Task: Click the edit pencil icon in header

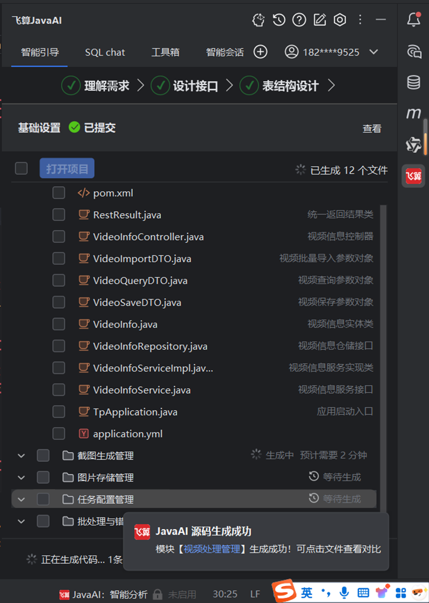Action: (x=319, y=20)
